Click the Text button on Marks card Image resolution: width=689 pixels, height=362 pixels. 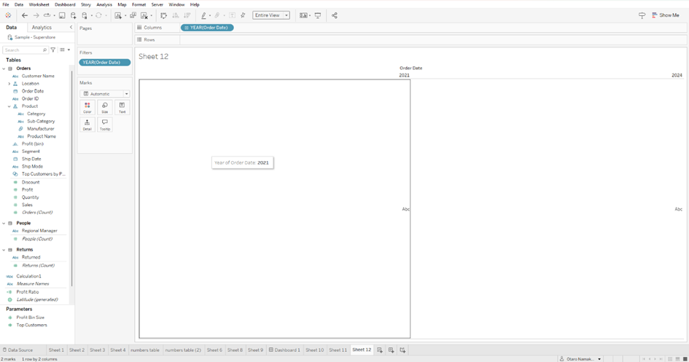click(x=122, y=108)
